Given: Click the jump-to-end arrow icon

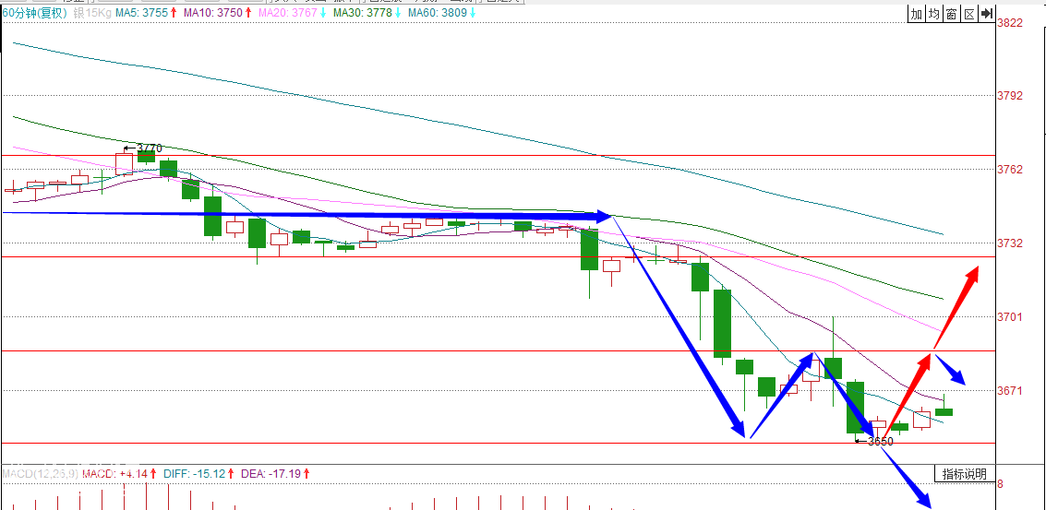Looking at the screenshot, I should coord(987,14).
